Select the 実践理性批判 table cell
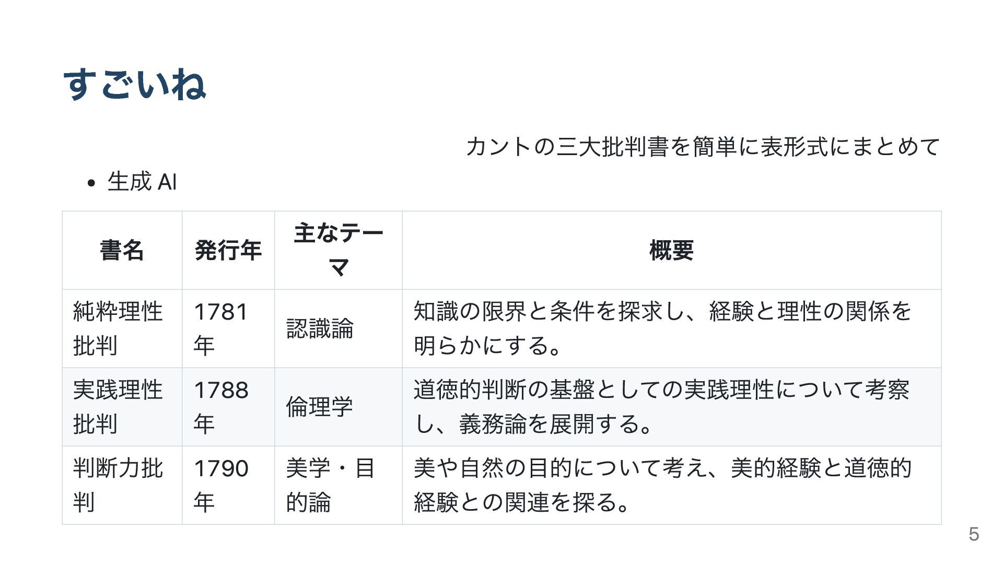The height and width of the screenshot is (564, 1003). tap(122, 407)
